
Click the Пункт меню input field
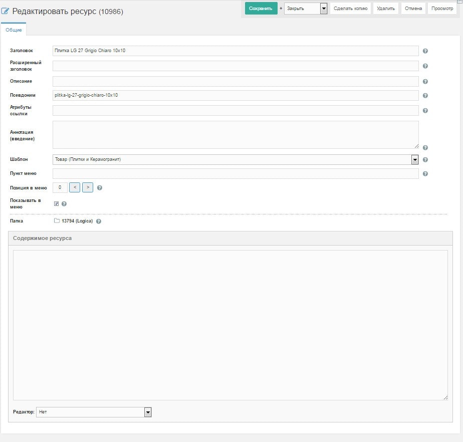(x=236, y=173)
